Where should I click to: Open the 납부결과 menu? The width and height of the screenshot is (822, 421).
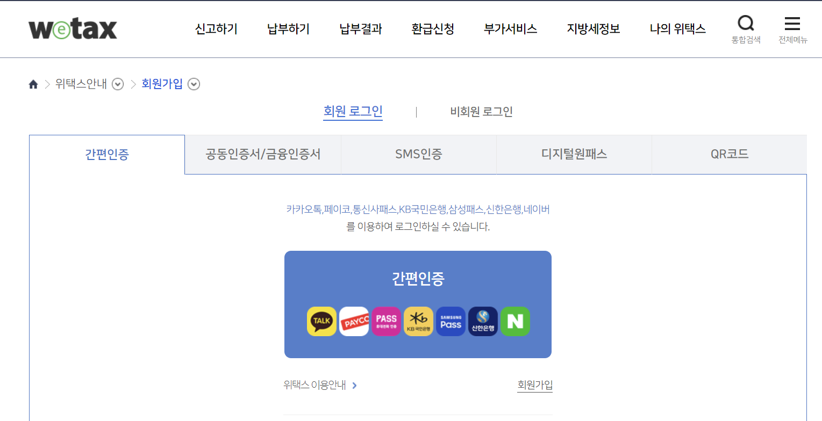click(361, 29)
